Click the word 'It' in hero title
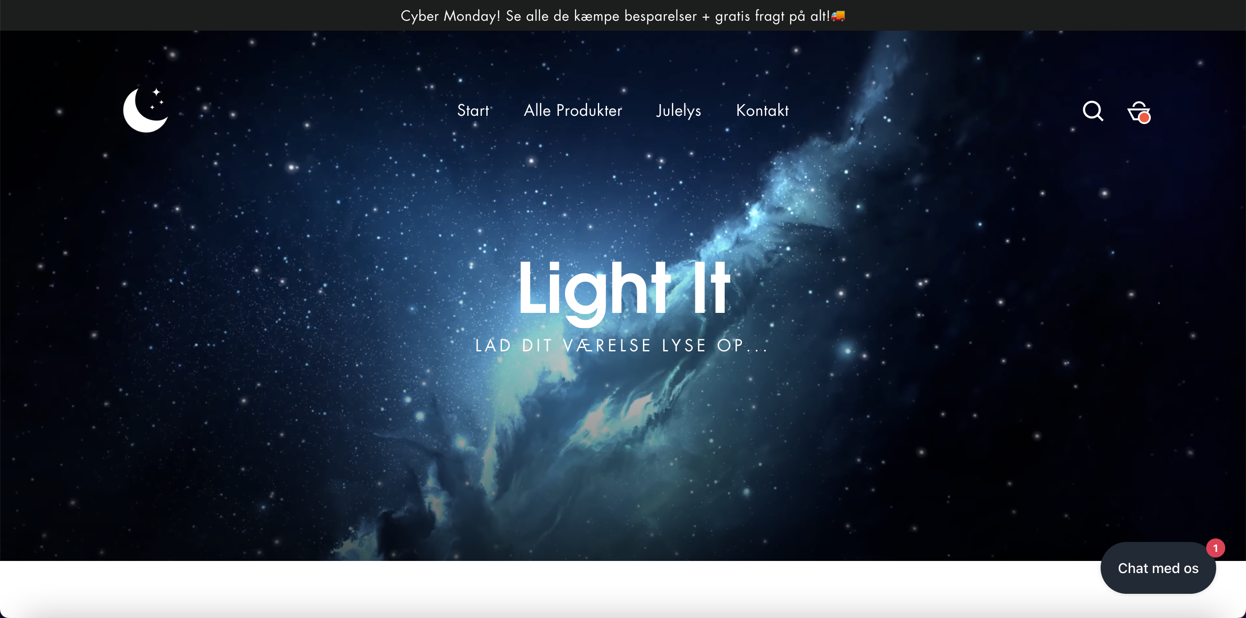 [x=710, y=288]
